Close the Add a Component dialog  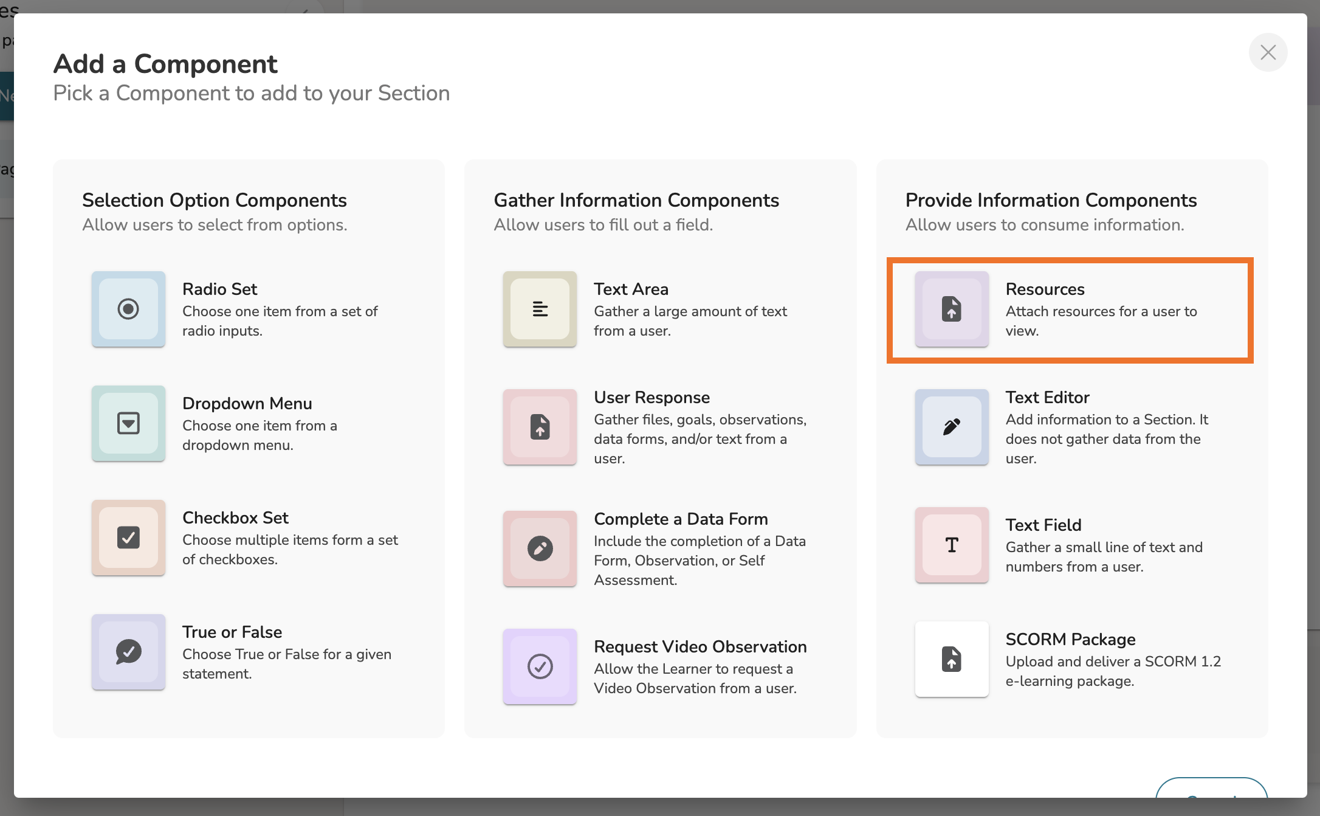pyautogui.click(x=1268, y=52)
